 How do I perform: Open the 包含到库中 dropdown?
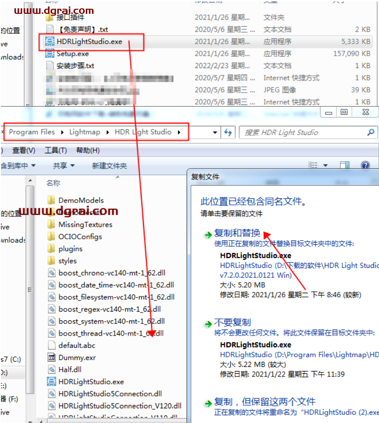[x=18, y=165]
